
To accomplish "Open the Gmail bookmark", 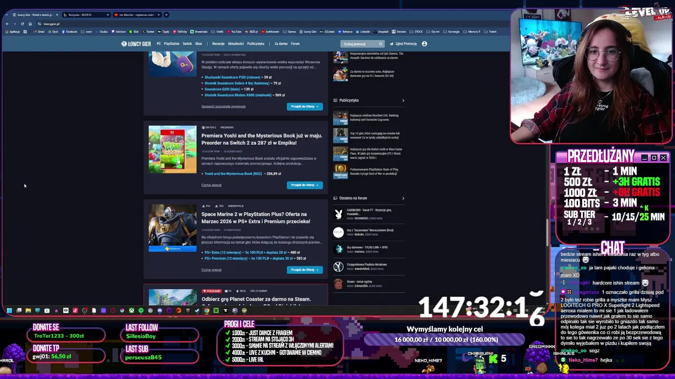I will click(38, 32).
